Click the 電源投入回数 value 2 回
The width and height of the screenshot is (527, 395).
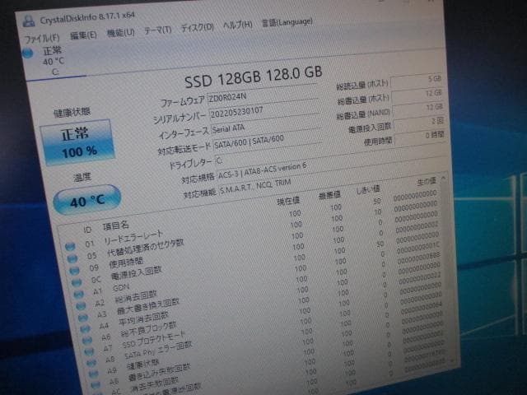click(420, 123)
